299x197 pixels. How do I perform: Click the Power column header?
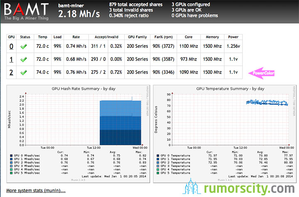point(233,37)
